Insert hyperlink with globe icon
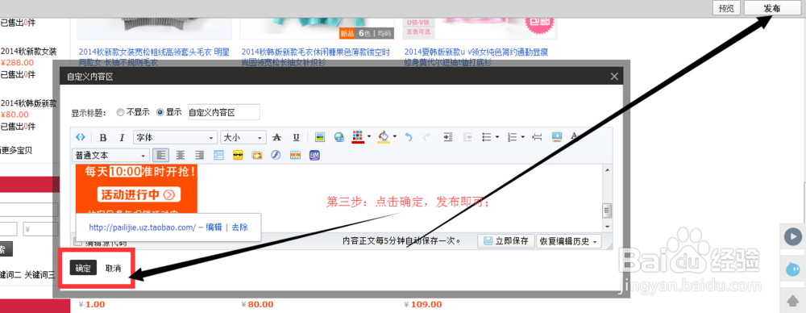The height and width of the screenshot is (313, 806). click(339, 137)
